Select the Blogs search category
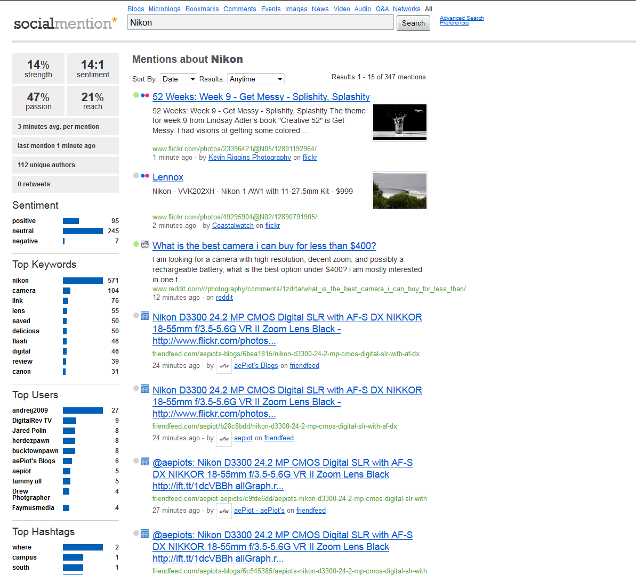 tap(136, 9)
